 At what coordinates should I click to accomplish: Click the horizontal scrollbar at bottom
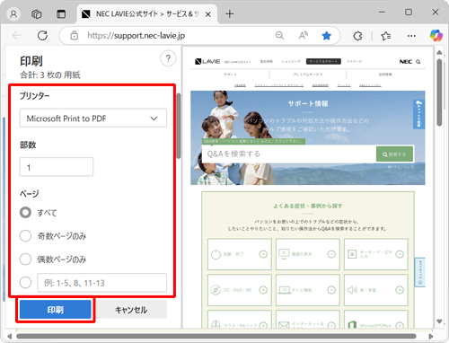coord(216,336)
